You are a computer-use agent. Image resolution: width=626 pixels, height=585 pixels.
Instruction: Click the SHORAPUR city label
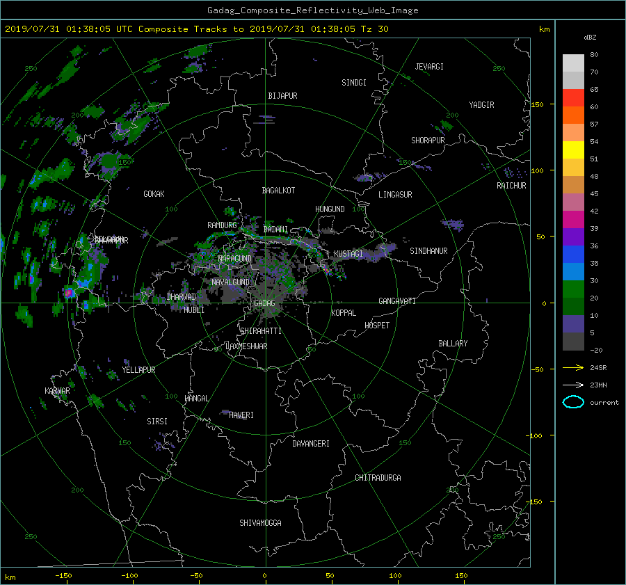(x=428, y=141)
